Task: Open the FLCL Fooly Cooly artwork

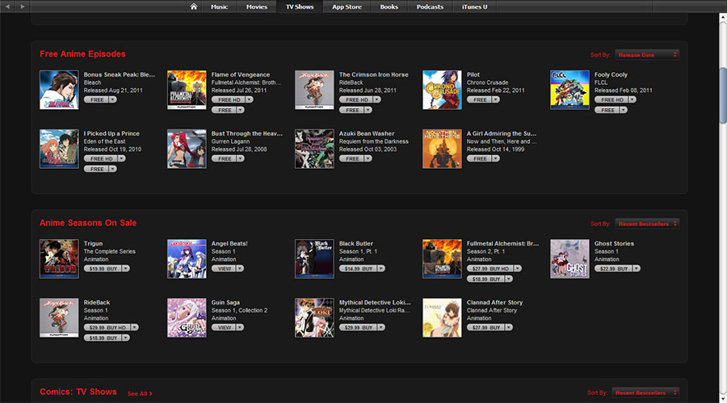Action: click(x=569, y=90)
